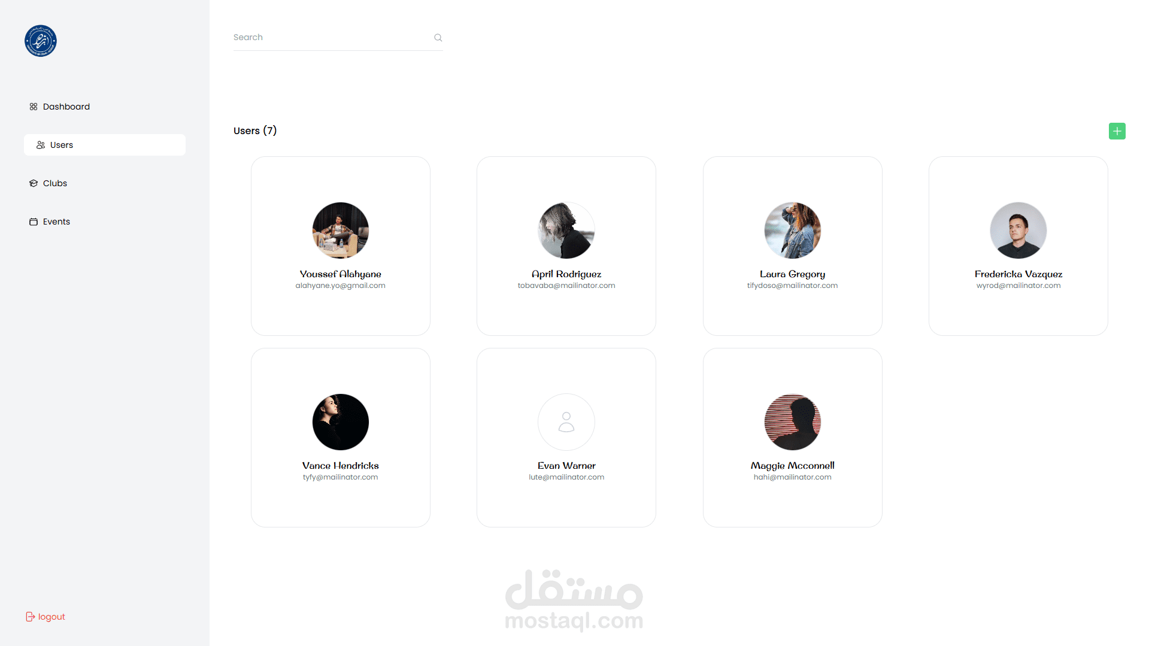Click the search magnifier icon
Viewport: 1149px width, 646px height.
pyautogui.click(x=438, y=38)
